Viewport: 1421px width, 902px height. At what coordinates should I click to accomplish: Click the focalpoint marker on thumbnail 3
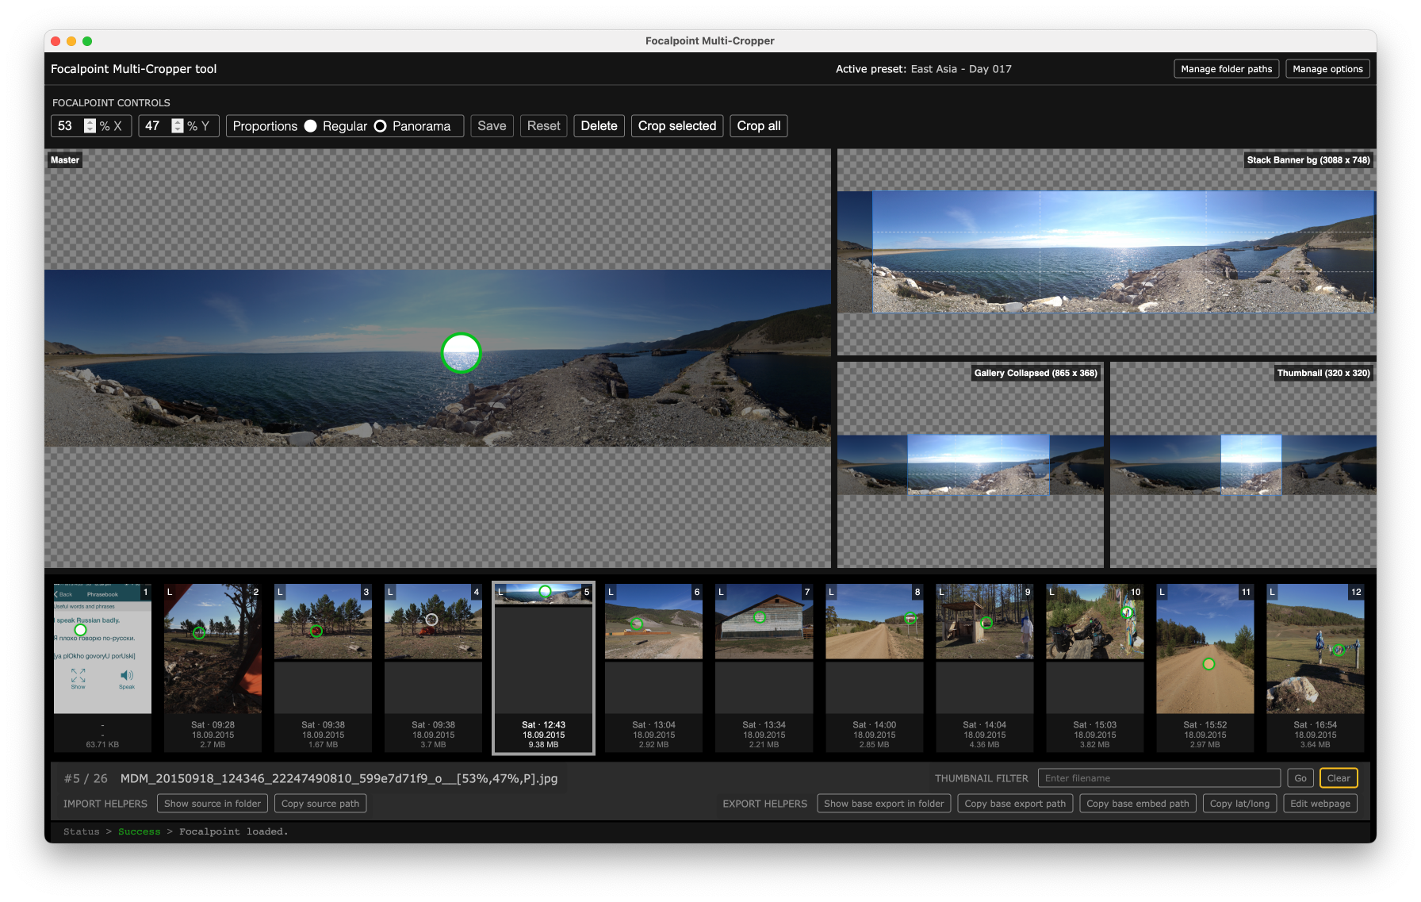pyautogui.click(x=316, y=631)
